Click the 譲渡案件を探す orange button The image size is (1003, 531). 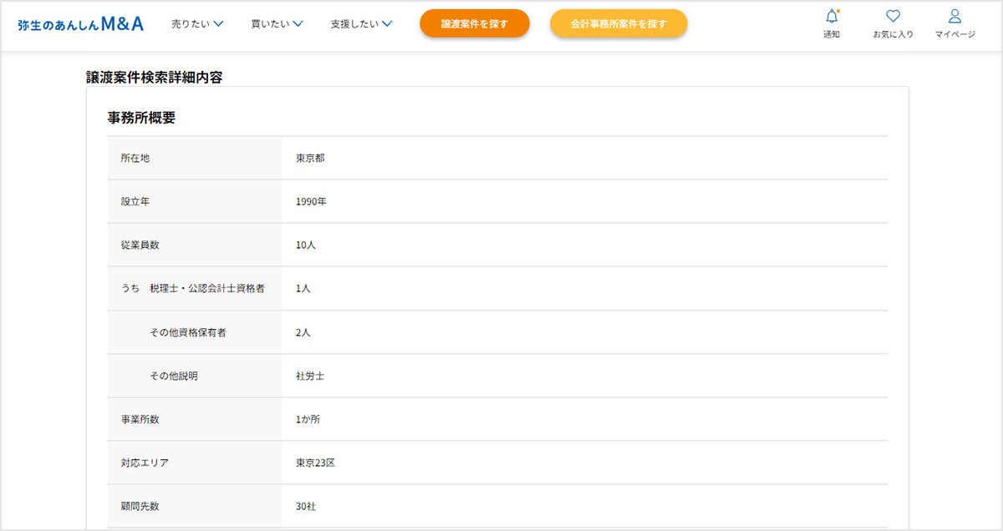point(474,24)
